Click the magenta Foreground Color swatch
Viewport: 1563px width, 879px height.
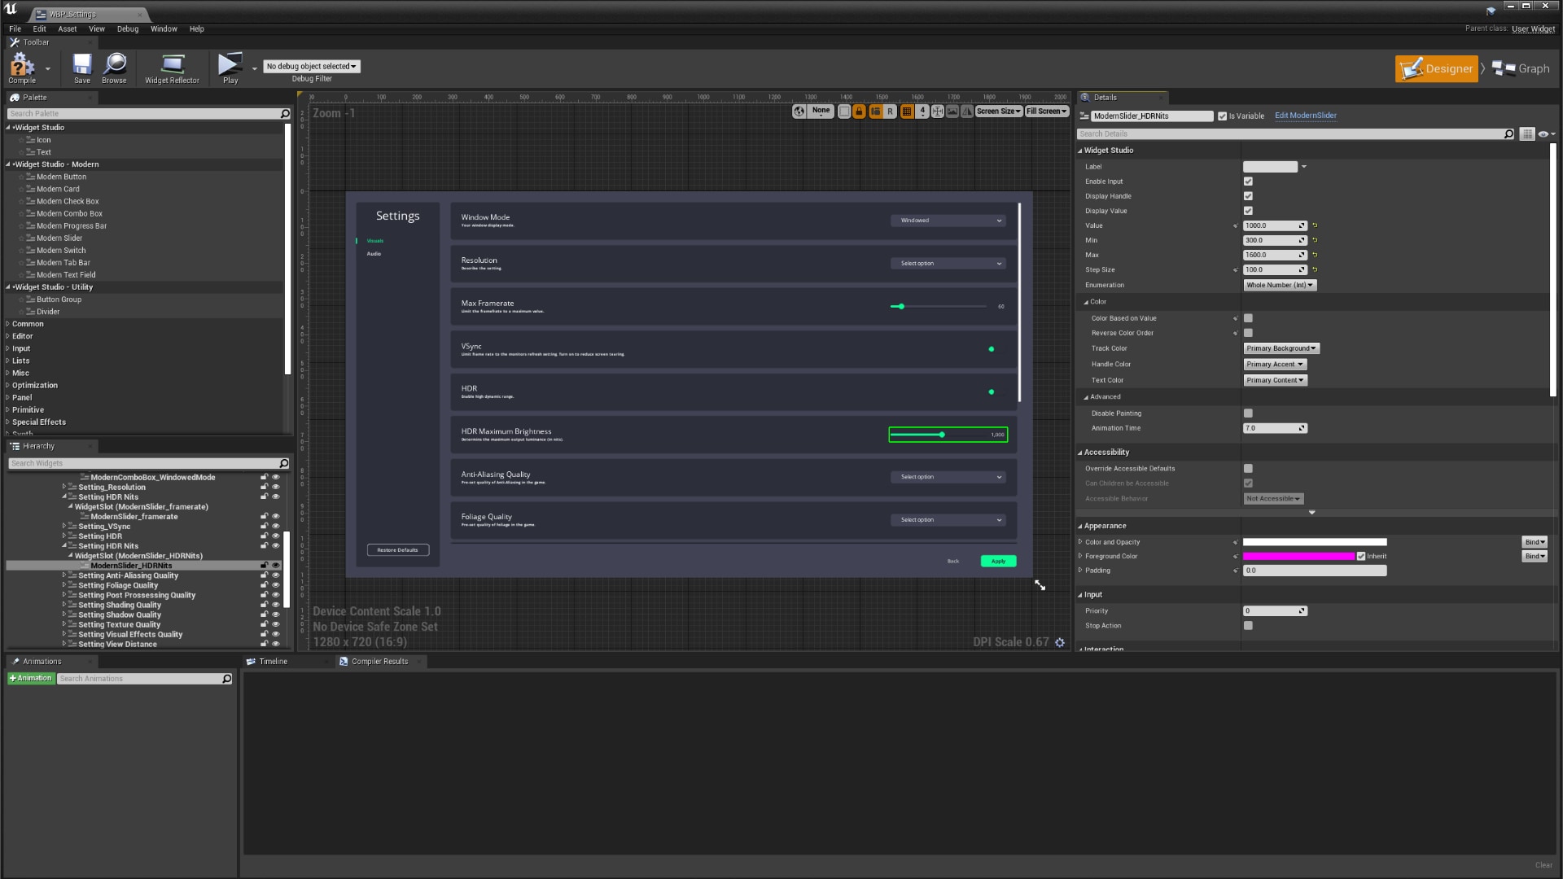pyautogui.click(x=1298, y=556)
